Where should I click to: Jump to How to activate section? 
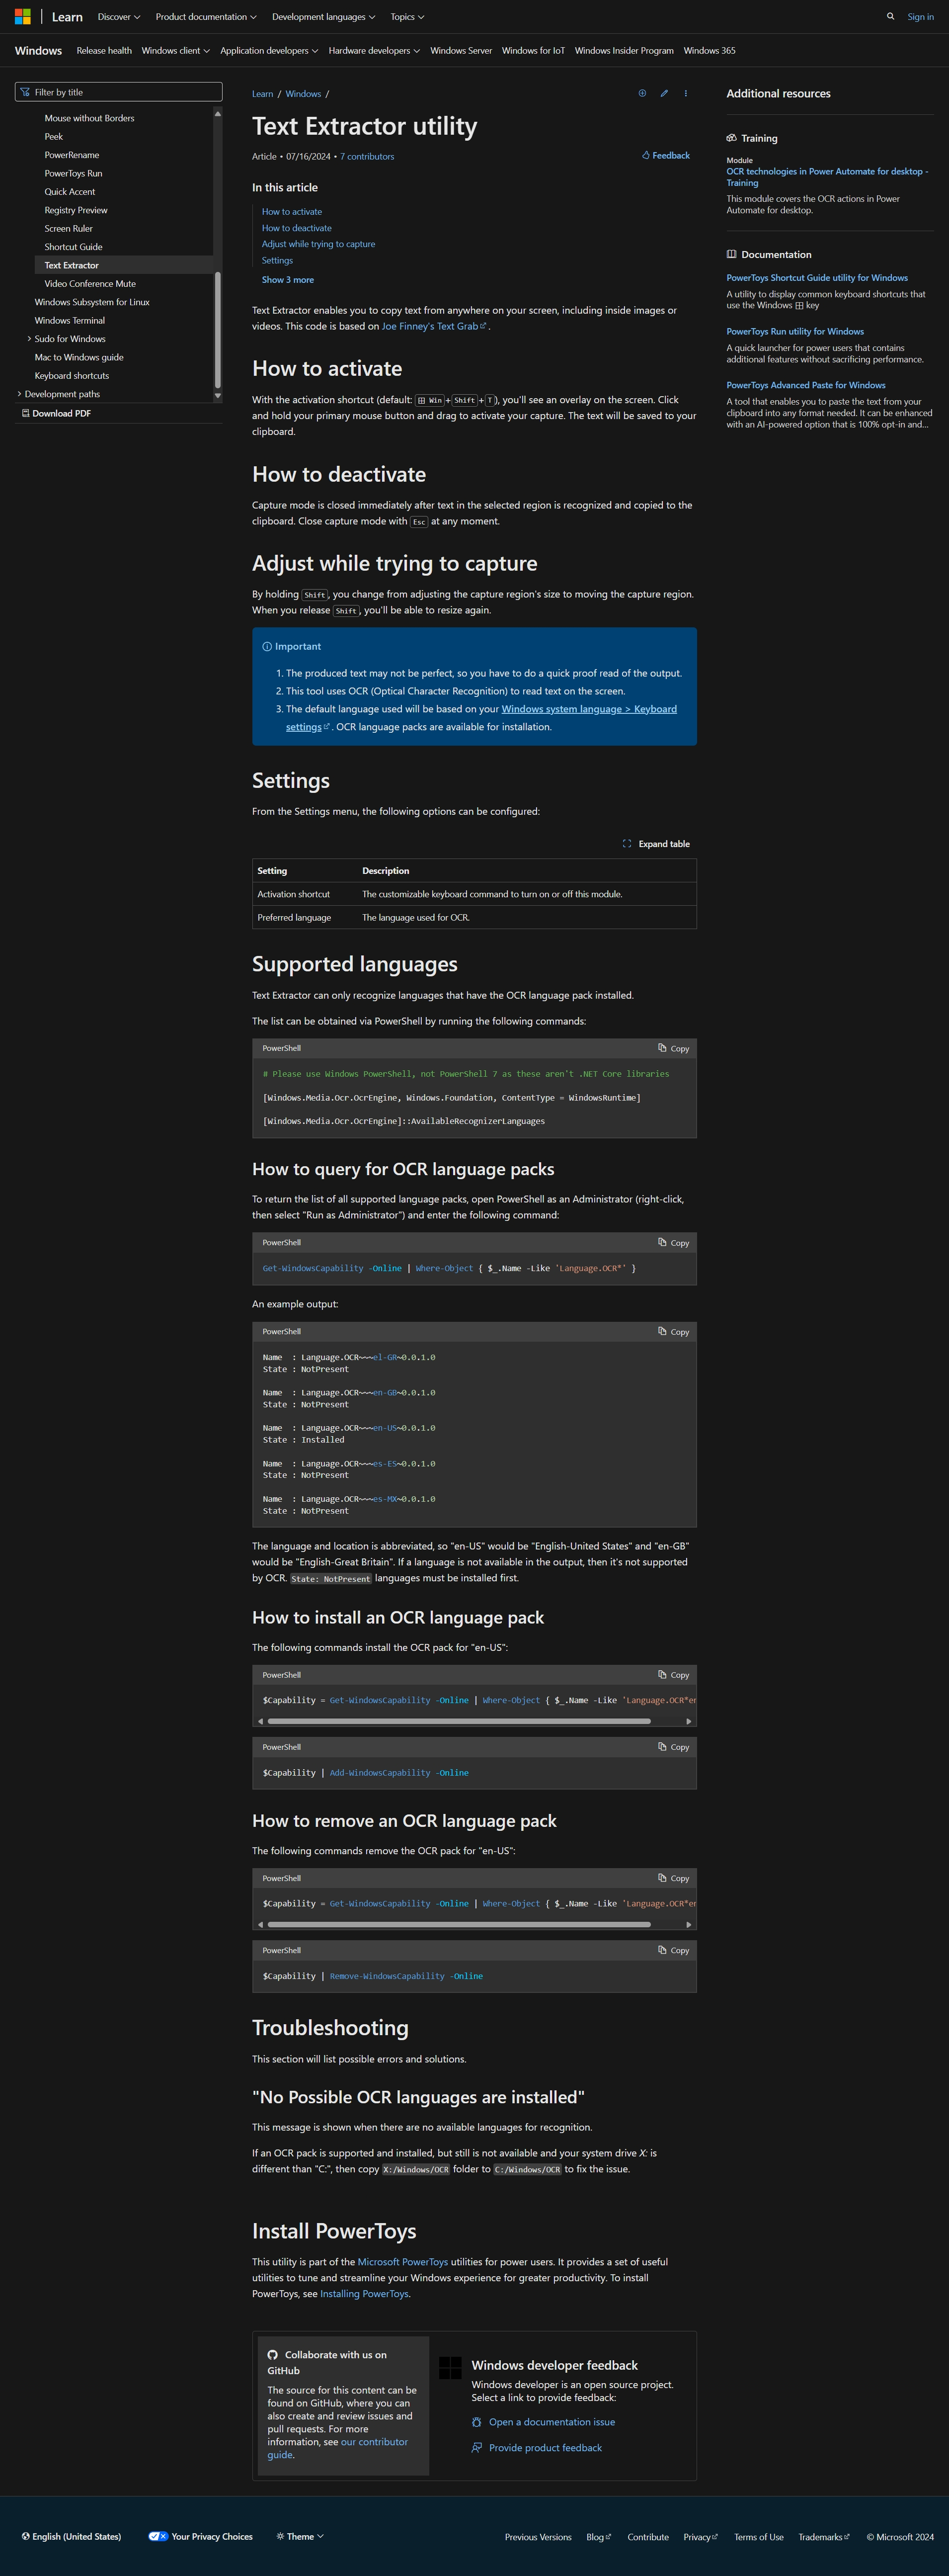(292, 212)
